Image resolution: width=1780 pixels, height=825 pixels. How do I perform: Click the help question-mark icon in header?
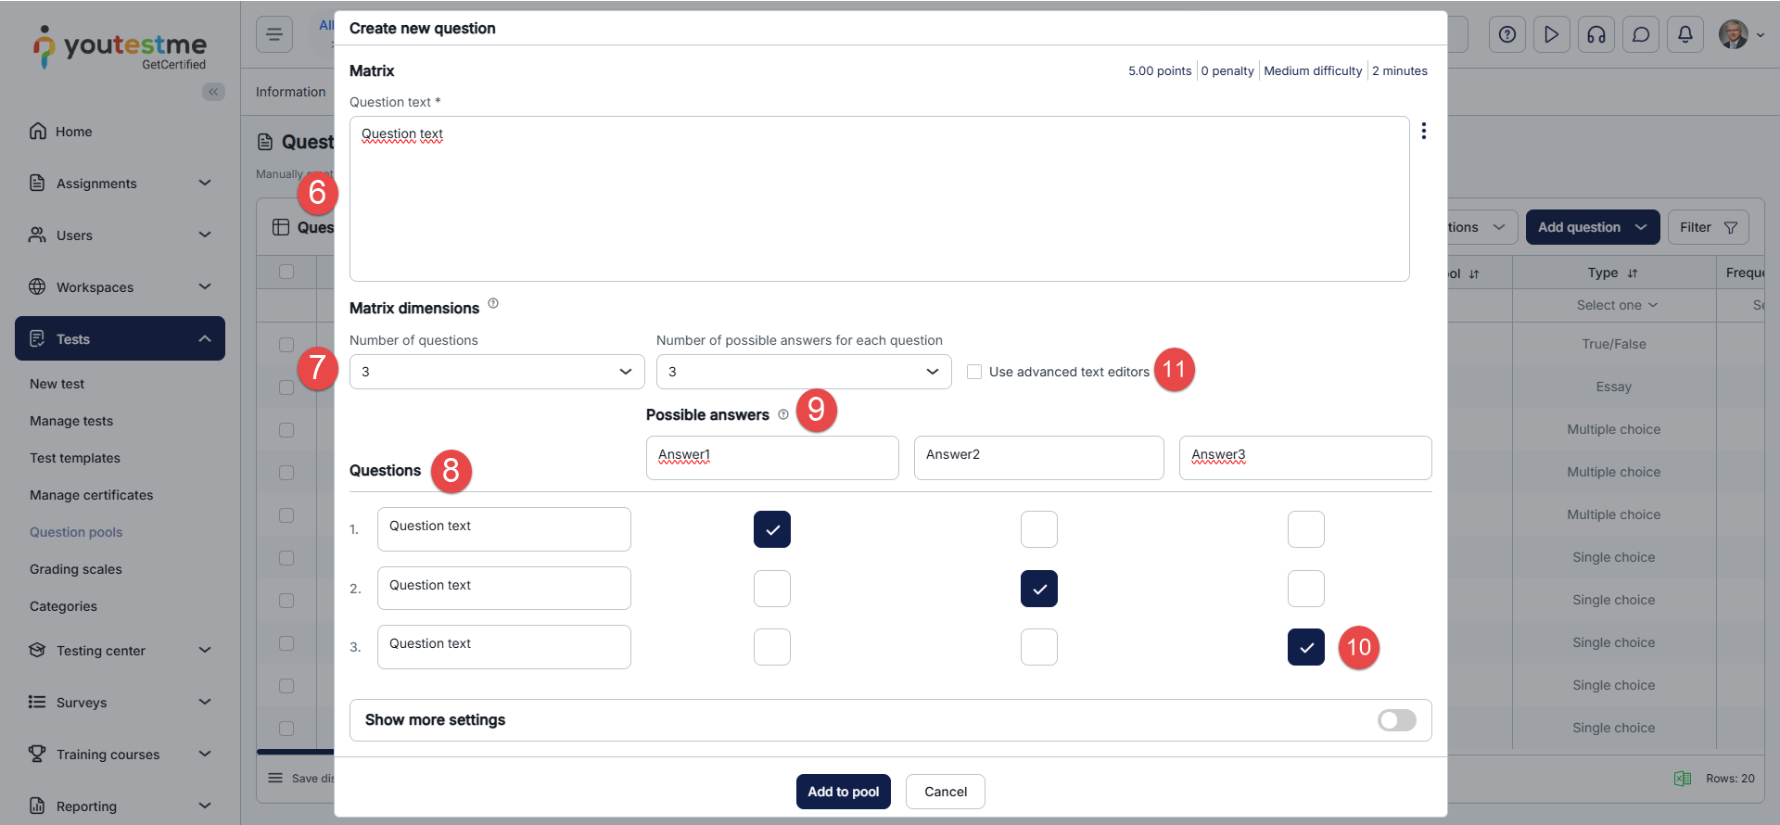(1507, 35)
